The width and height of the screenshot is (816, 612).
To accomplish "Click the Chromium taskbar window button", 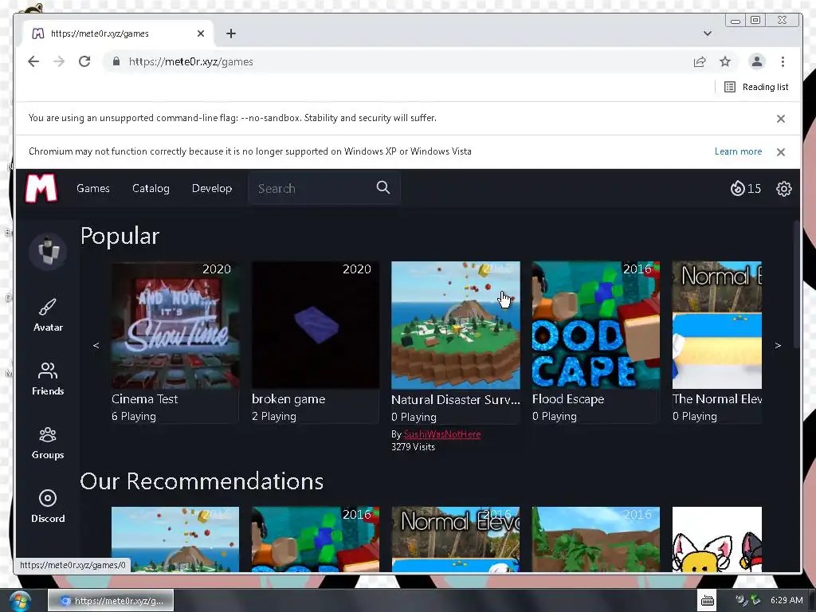I will (x=111, y=601).
